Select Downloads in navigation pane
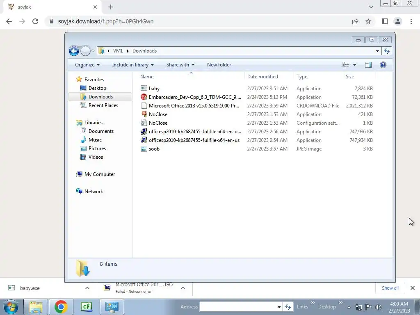420x315 pixels. (100, 97)
